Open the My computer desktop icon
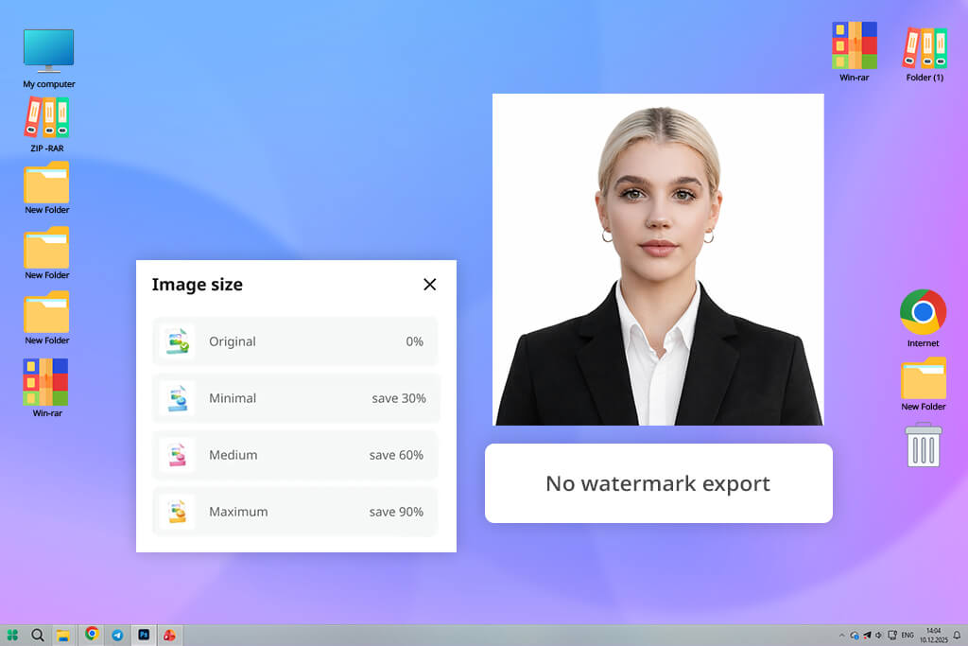Viewport: 968px width, 646px height. pos(49,59)
